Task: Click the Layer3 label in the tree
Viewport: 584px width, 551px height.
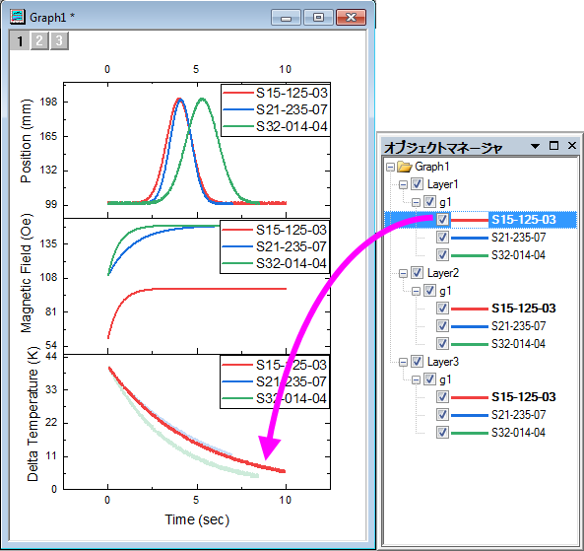Action: 443,362
